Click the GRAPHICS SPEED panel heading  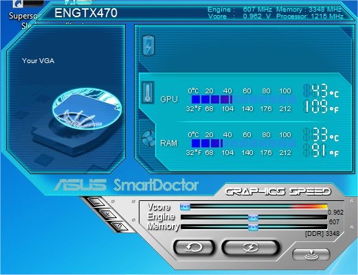278,191
